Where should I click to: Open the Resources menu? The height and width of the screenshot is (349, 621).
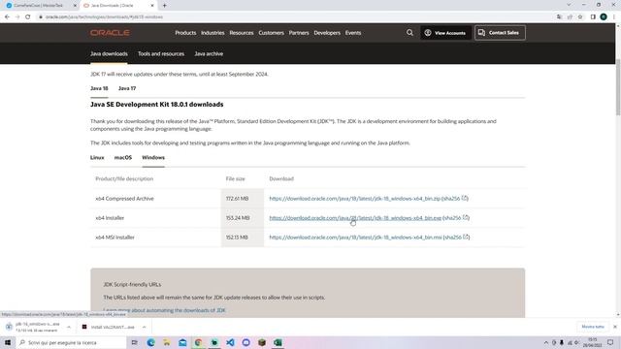(x=242, y=33)
